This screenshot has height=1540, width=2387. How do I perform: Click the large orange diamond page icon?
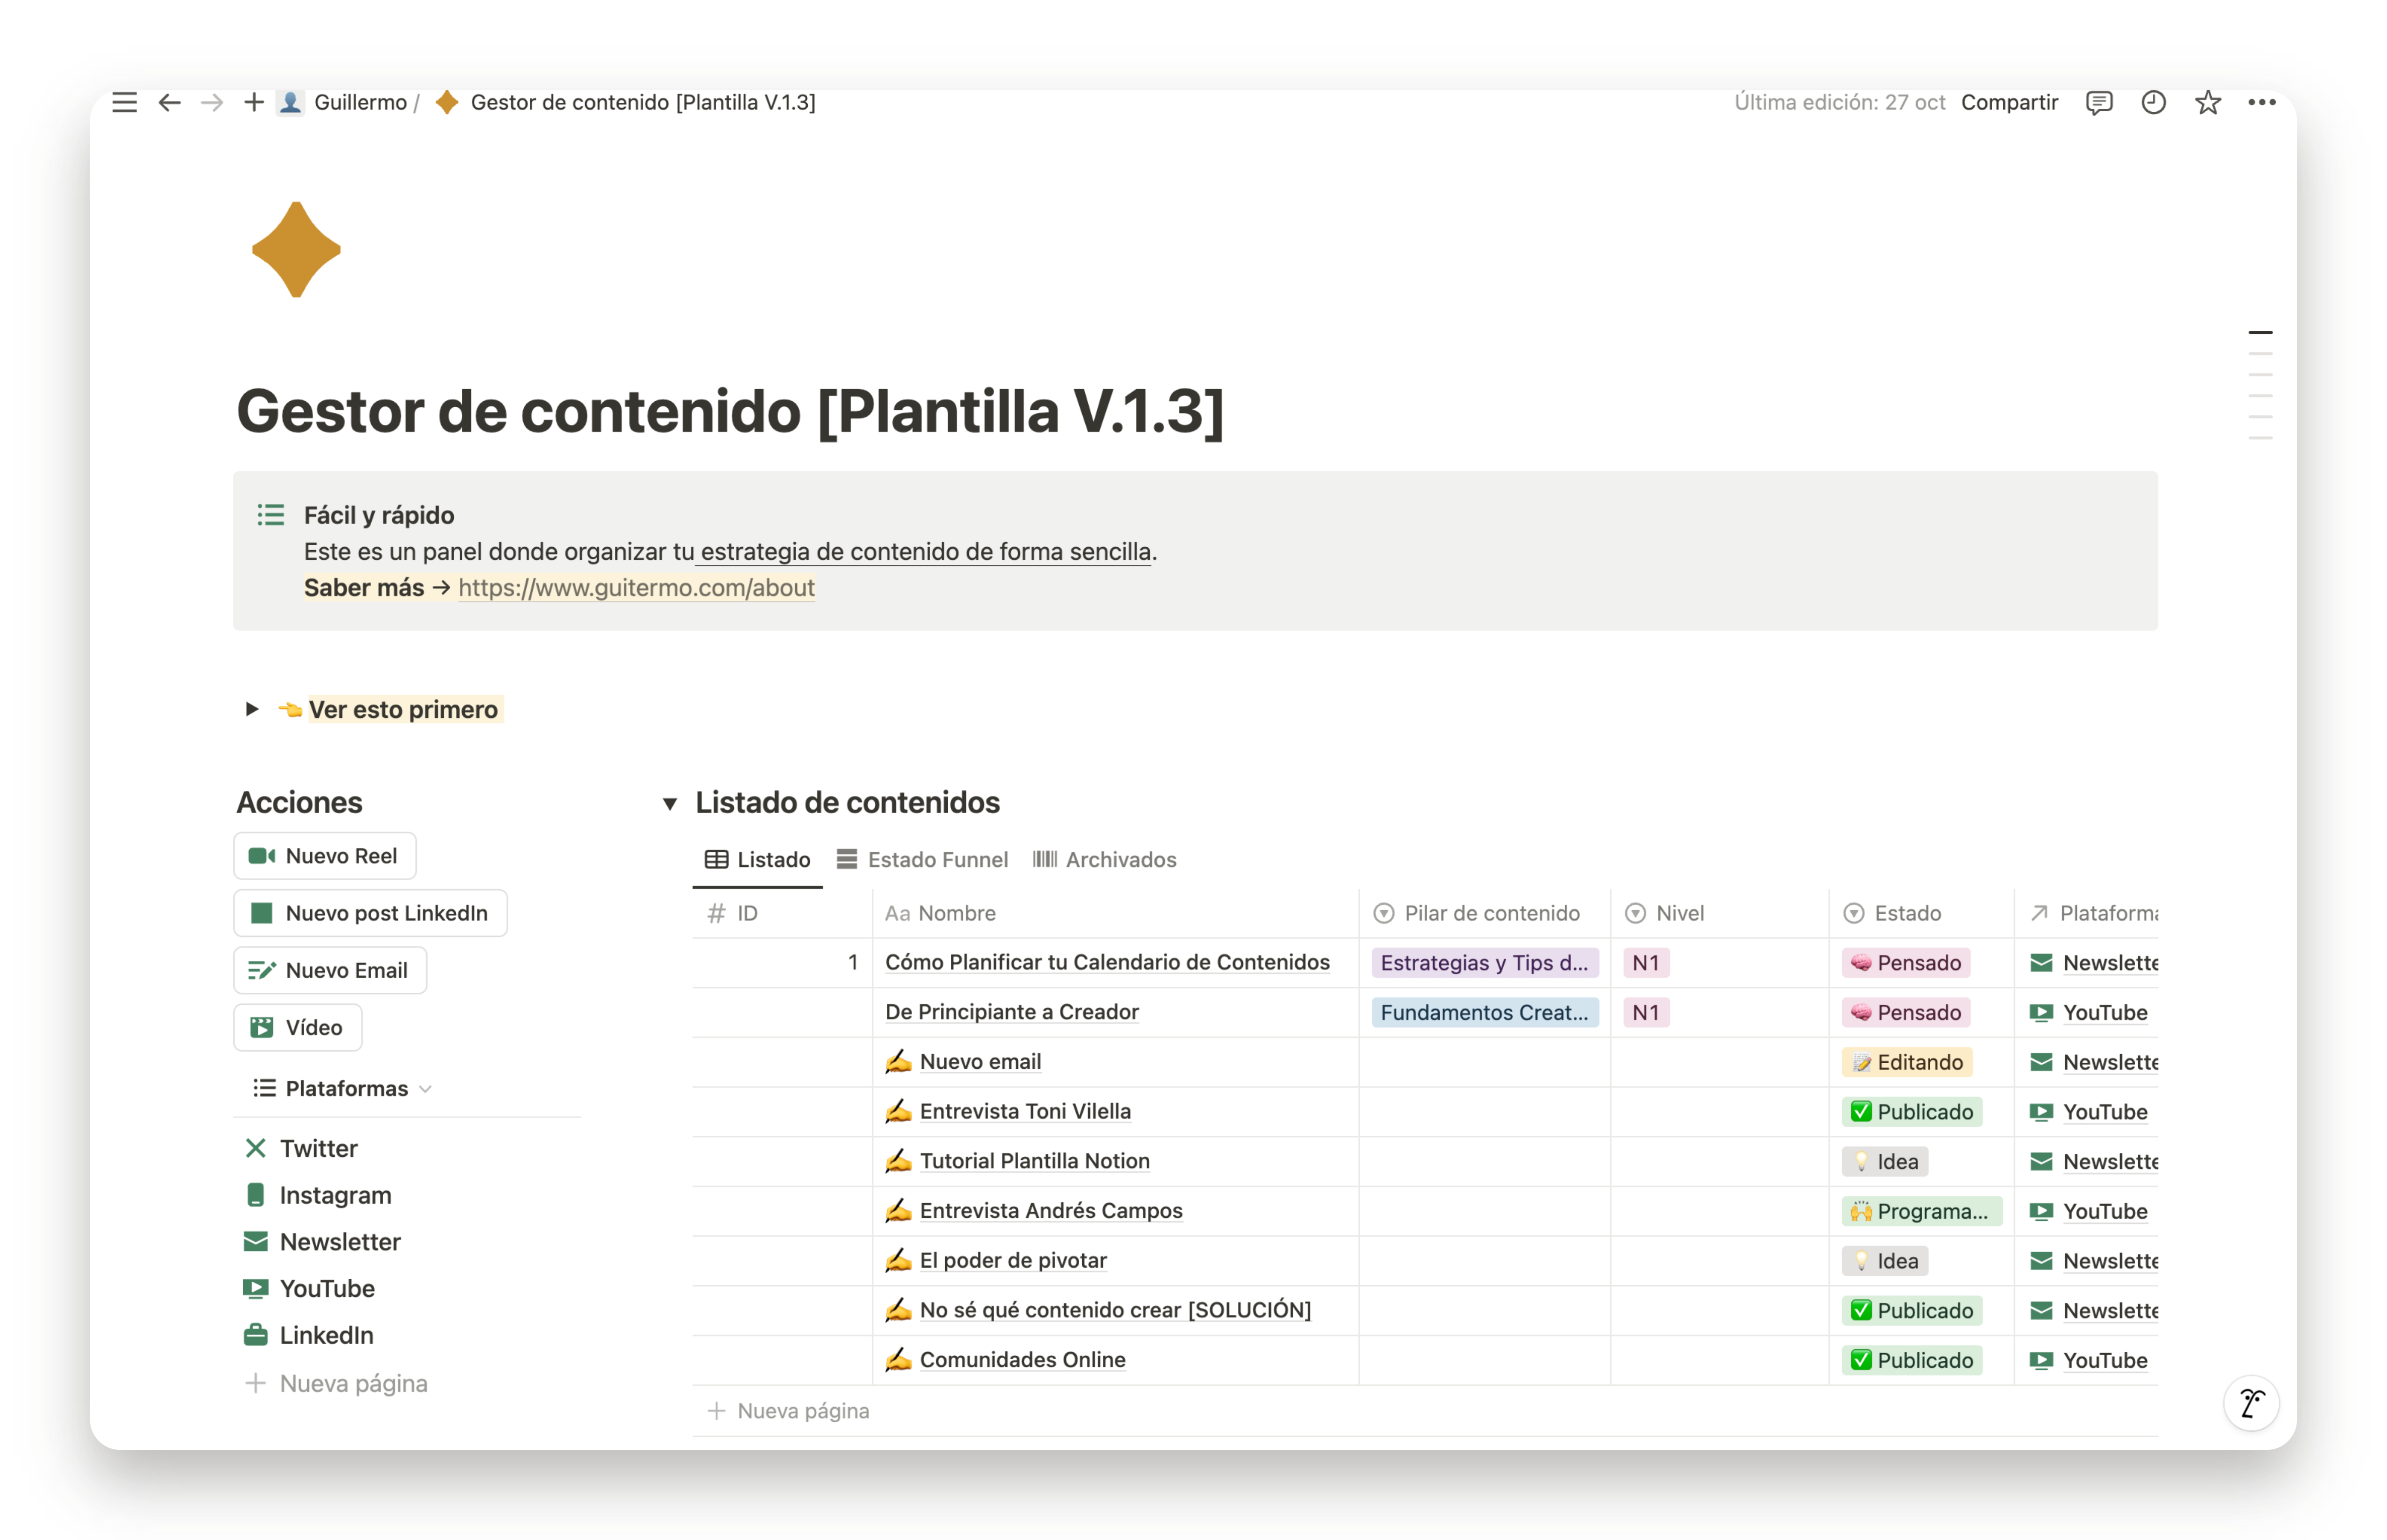coord(296,249)
